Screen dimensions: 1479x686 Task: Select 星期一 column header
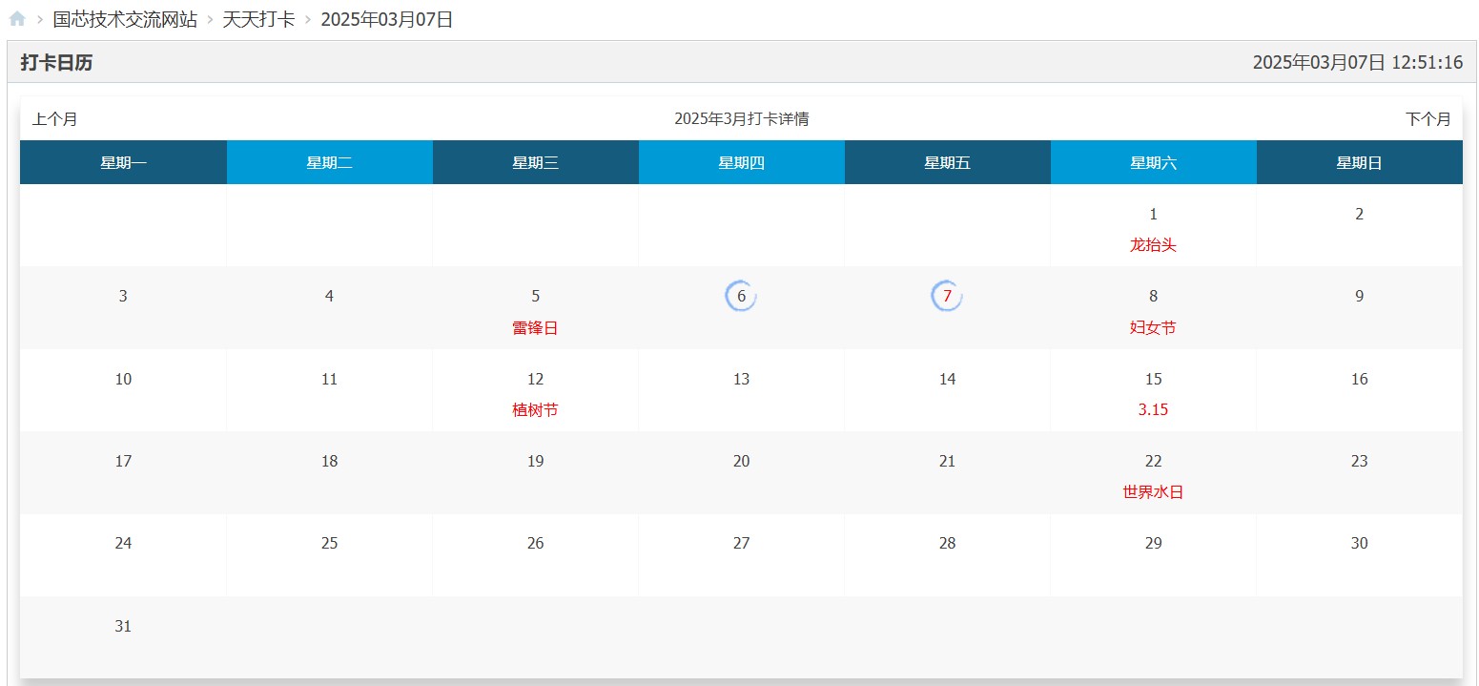point(123,162)
